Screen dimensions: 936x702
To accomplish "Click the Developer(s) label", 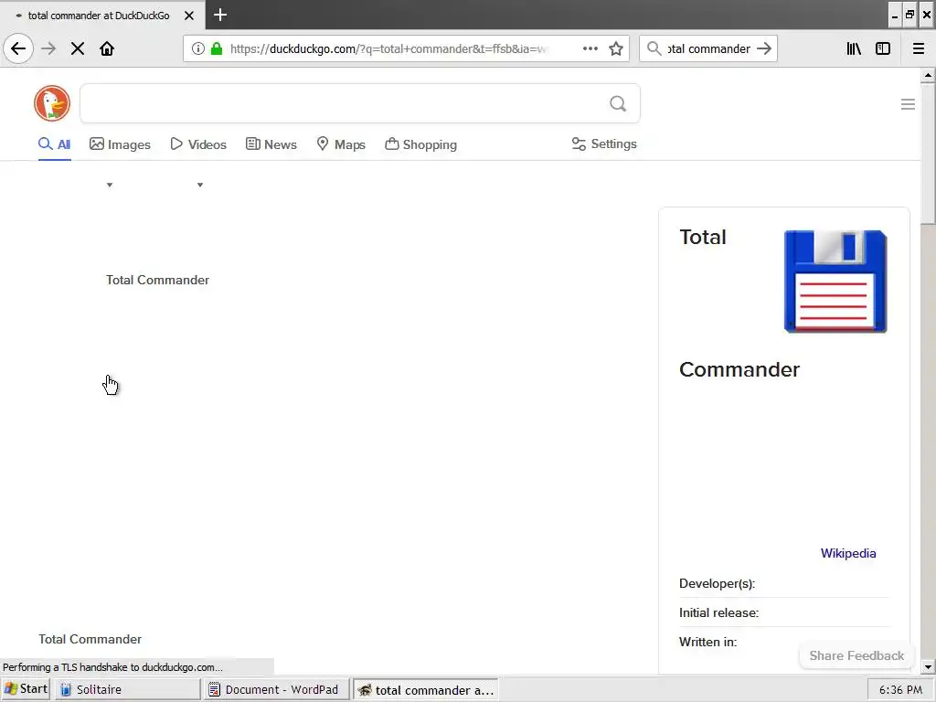I will coord(717,583).
